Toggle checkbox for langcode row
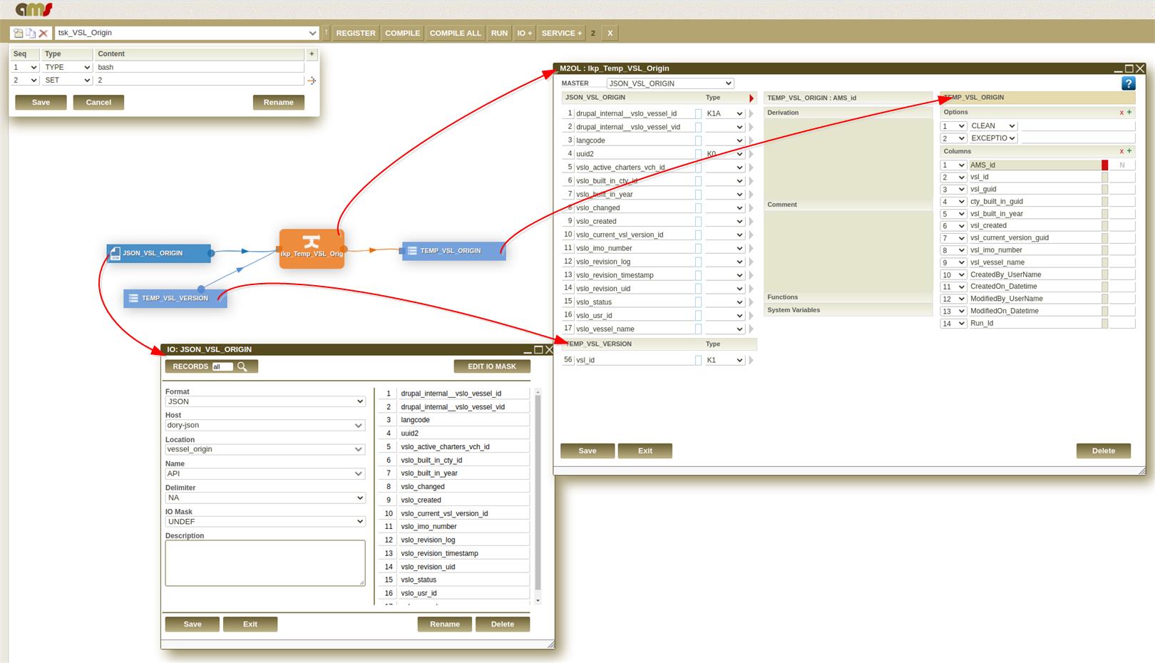This screenshot has width=1155, height=663. pos(698,140)
